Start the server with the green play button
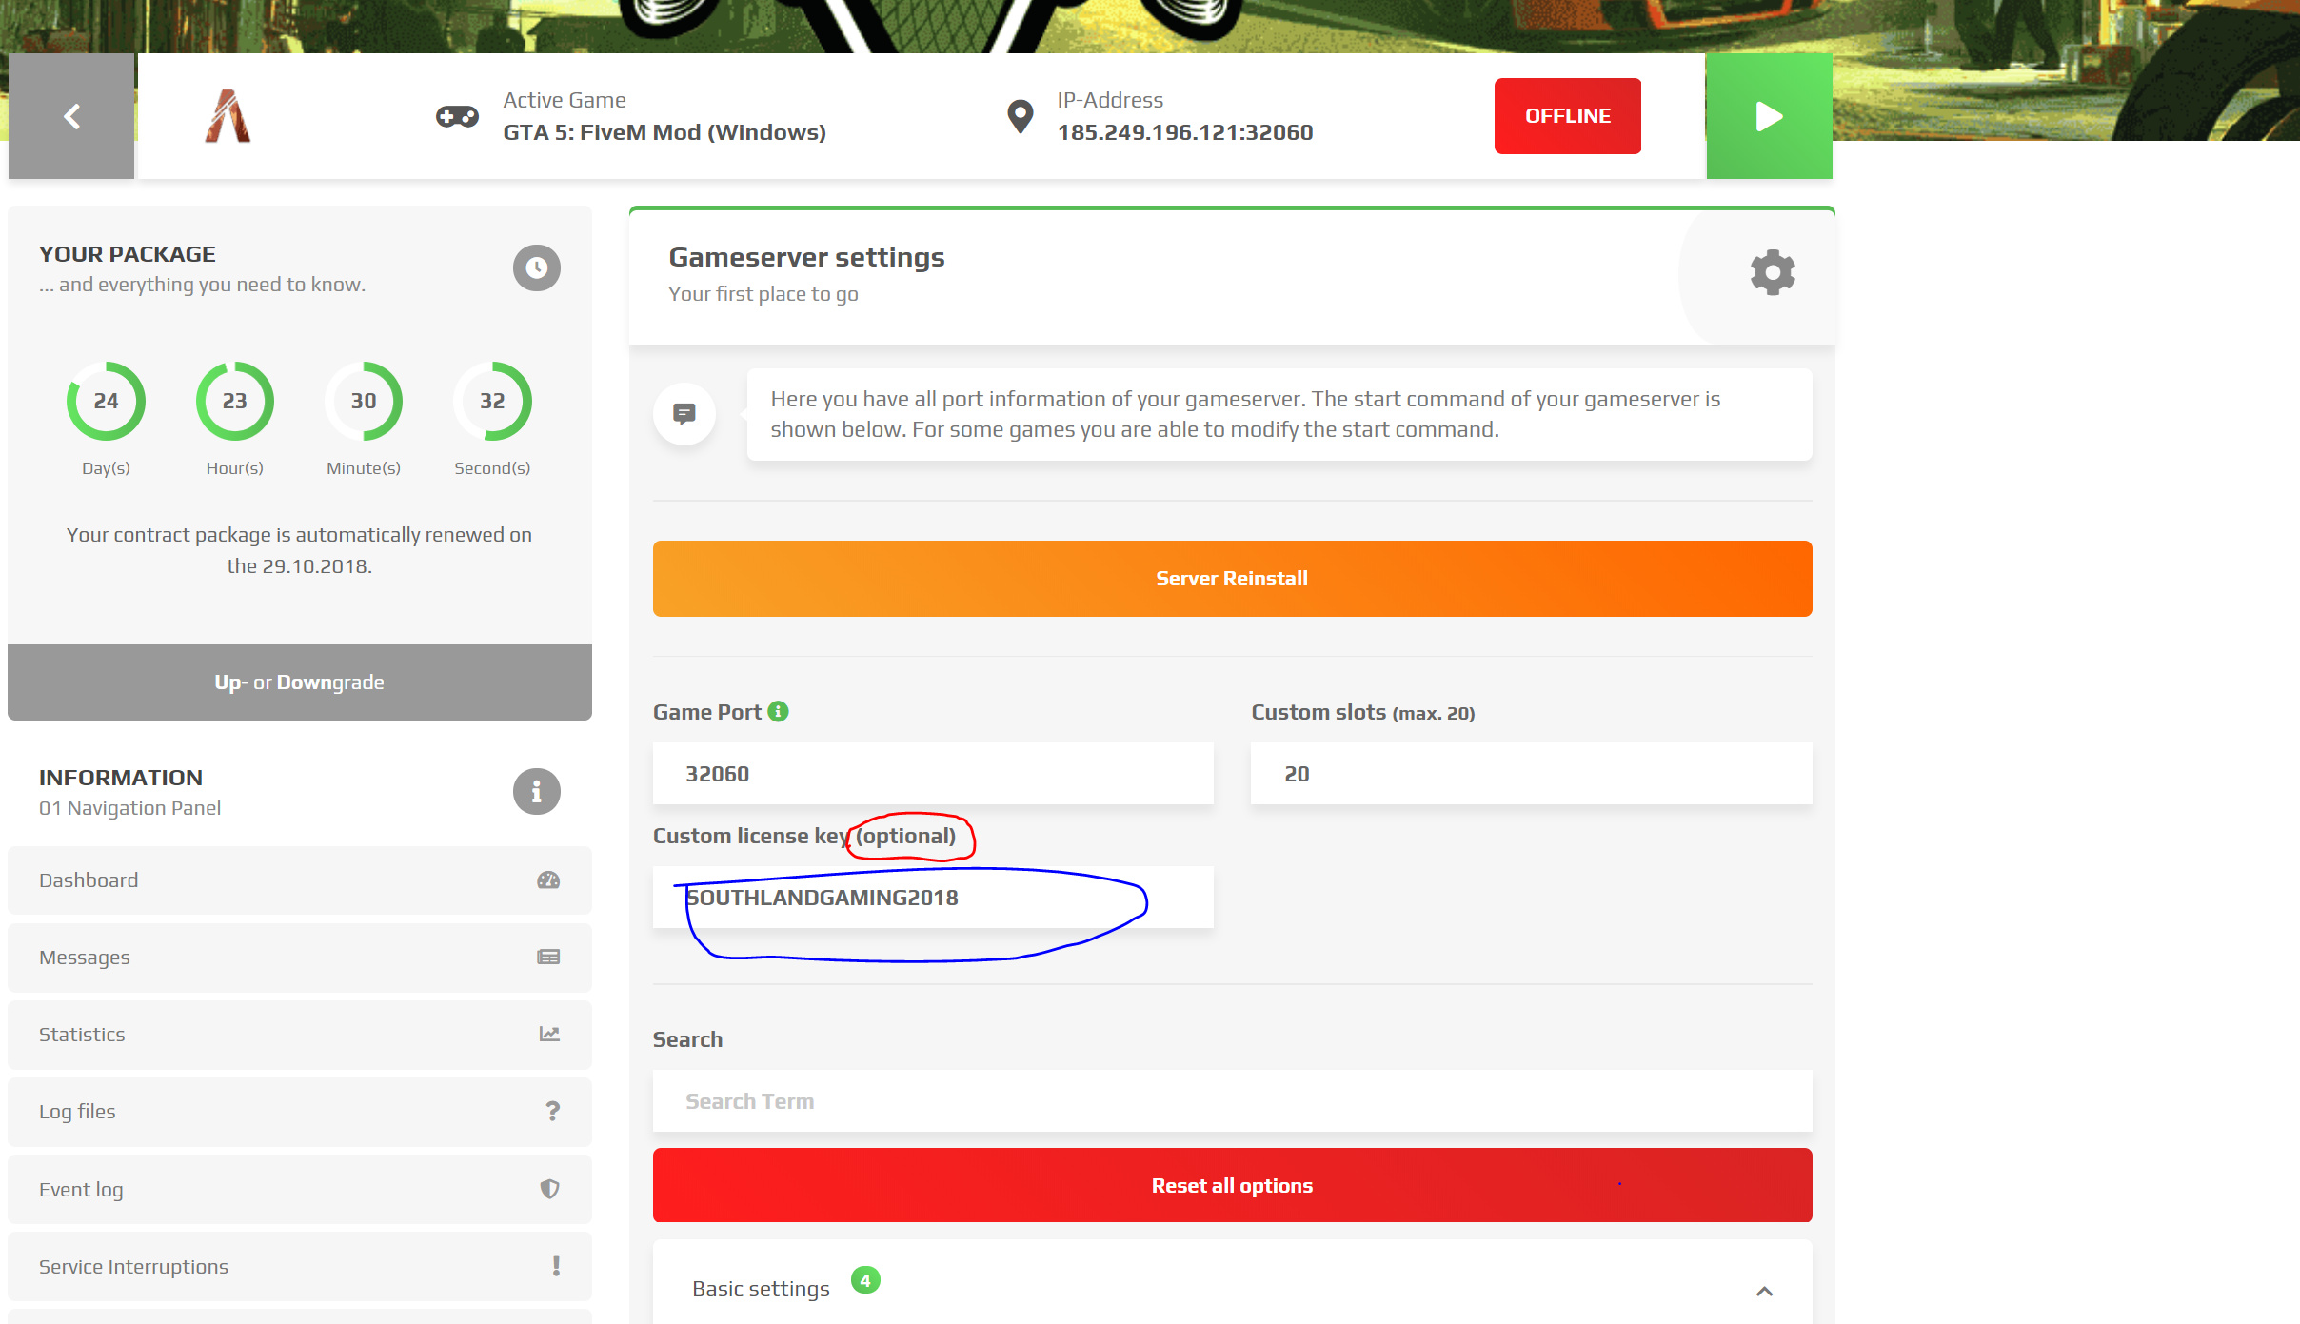The image size is (2300, 1324). click(1769, 116)
